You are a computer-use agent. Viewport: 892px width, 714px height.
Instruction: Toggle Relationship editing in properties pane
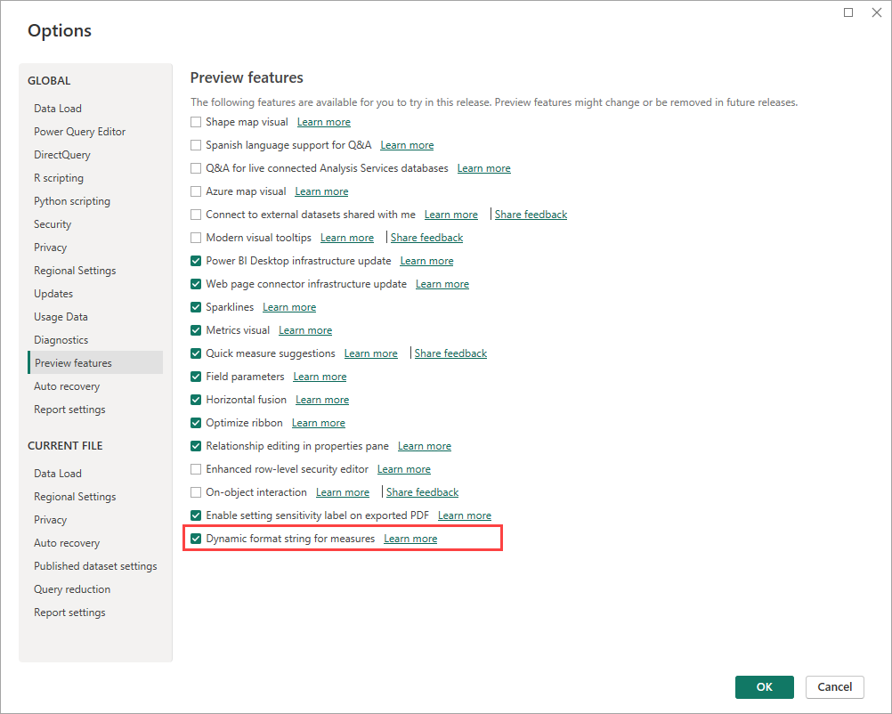click(x=196, y=446)
